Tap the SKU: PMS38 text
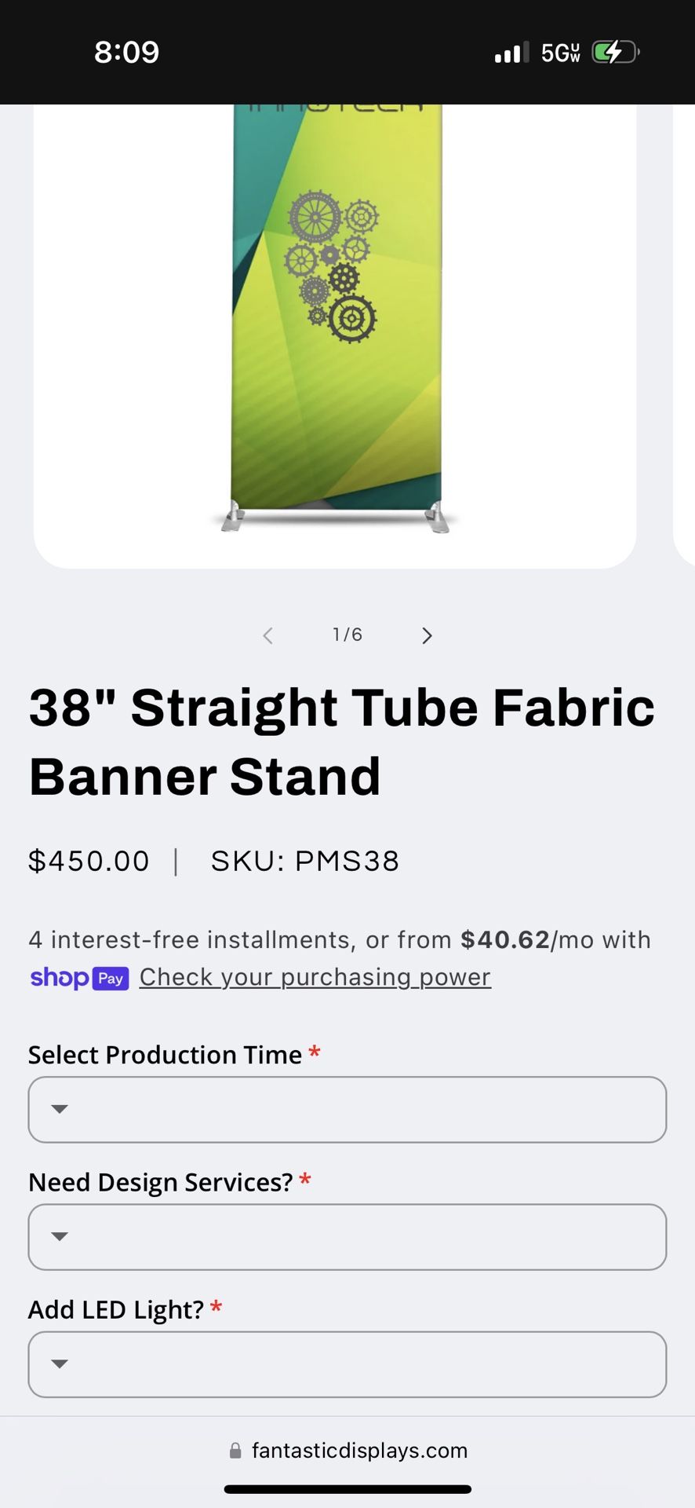The height and width of the screenshot is (1508, 695). [x=305, y=861]
